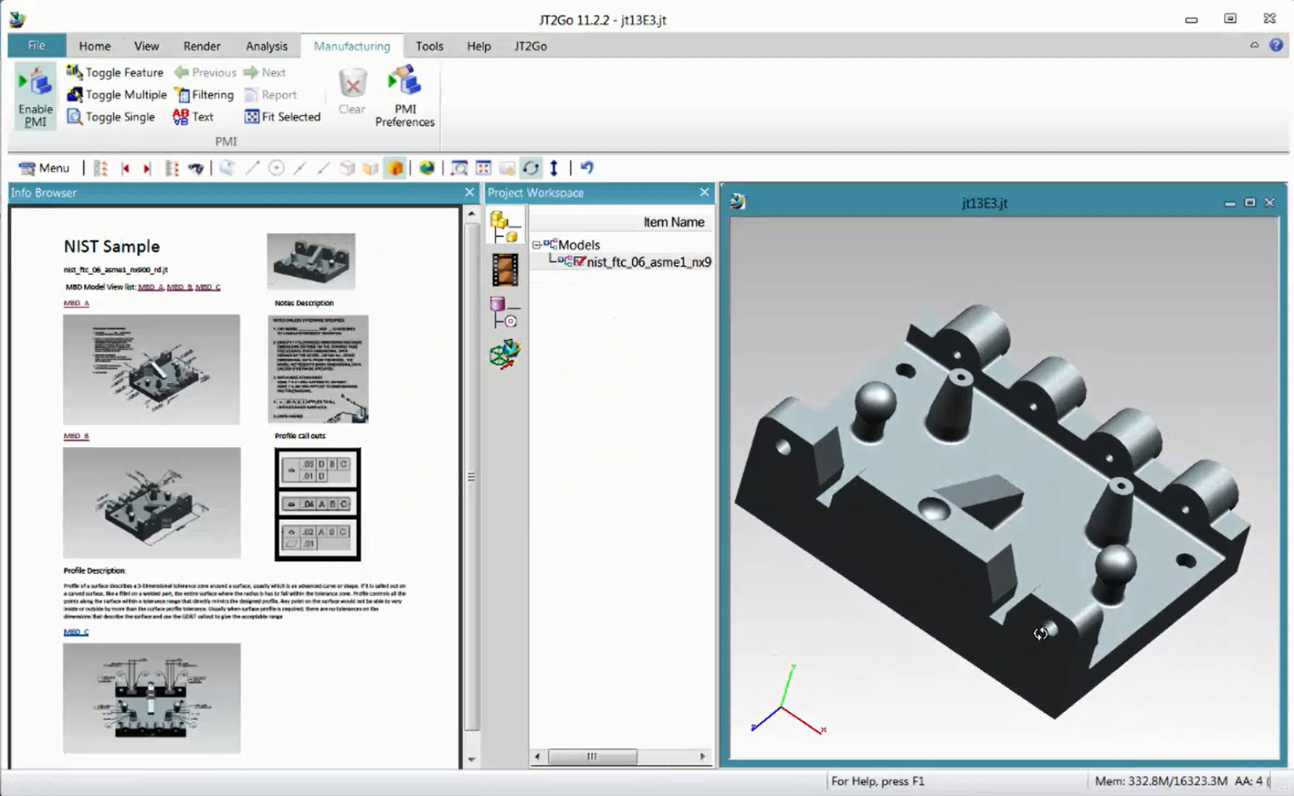The height and width of the screenshot is (796, 1294).
Task: Open PMI Preferences
Action: point(405,97)
